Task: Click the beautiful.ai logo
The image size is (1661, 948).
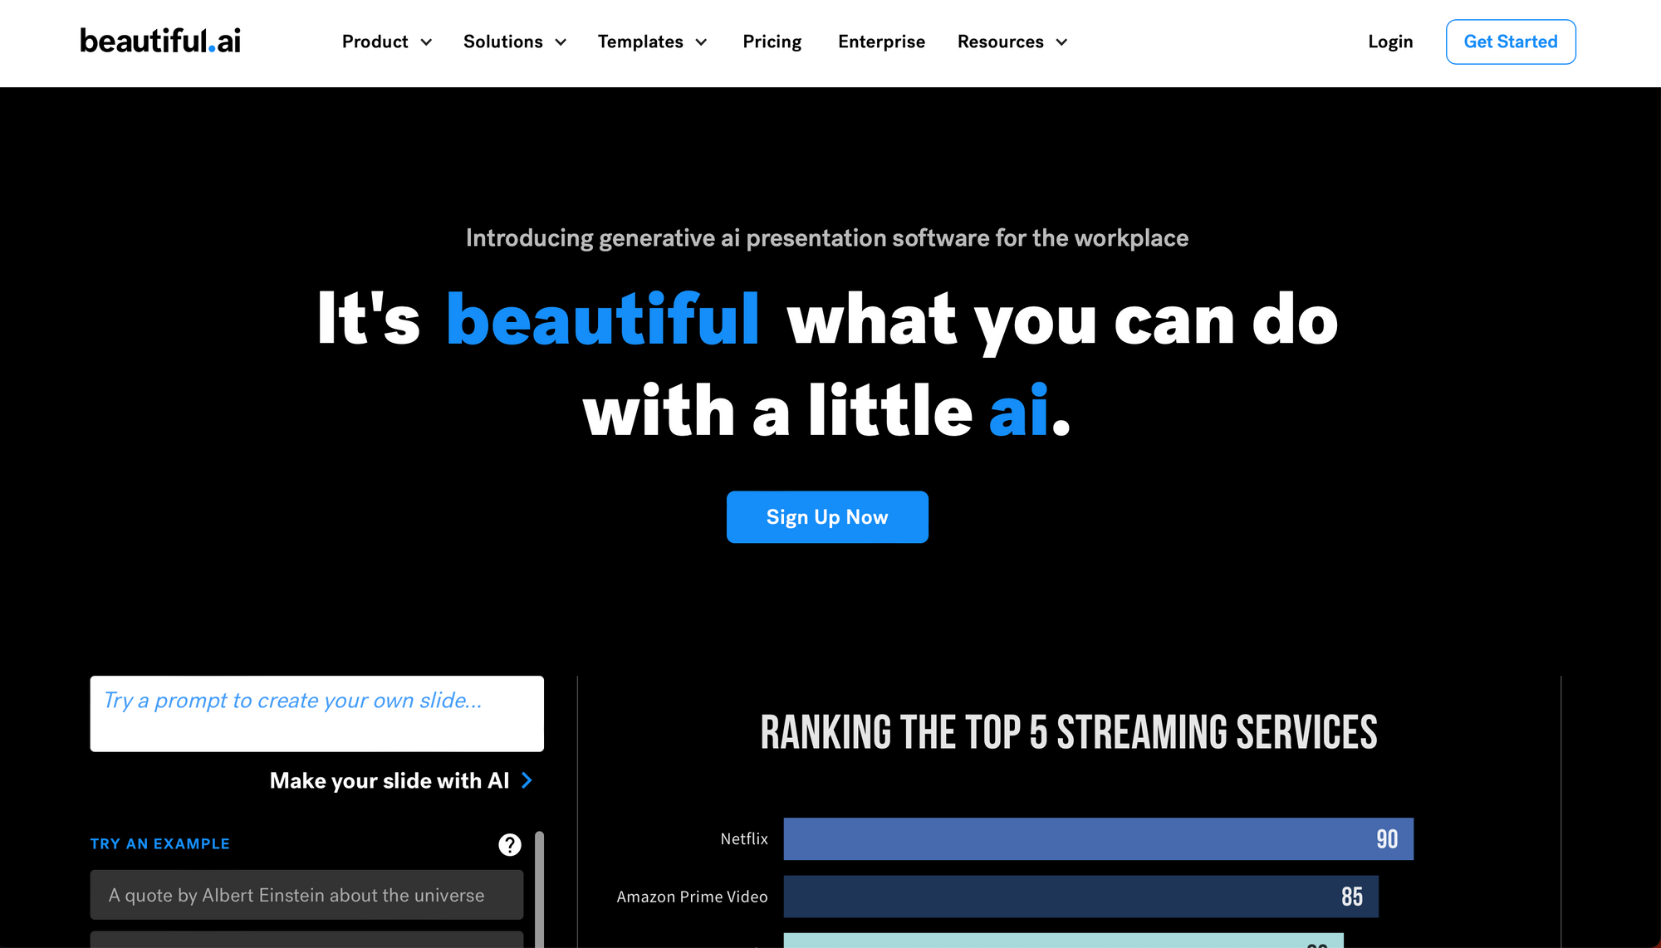Action: [x=161, y=41]
